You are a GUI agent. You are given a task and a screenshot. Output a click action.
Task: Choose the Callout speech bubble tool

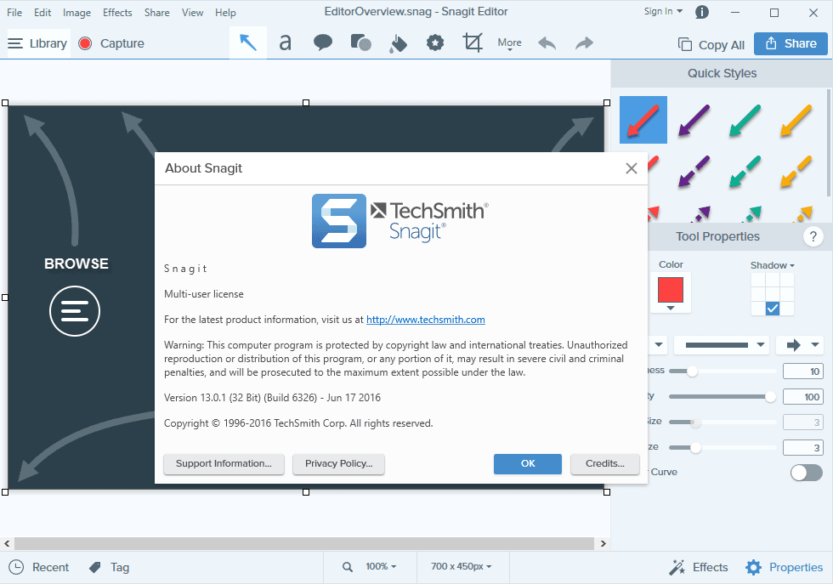tap(323, 43)
